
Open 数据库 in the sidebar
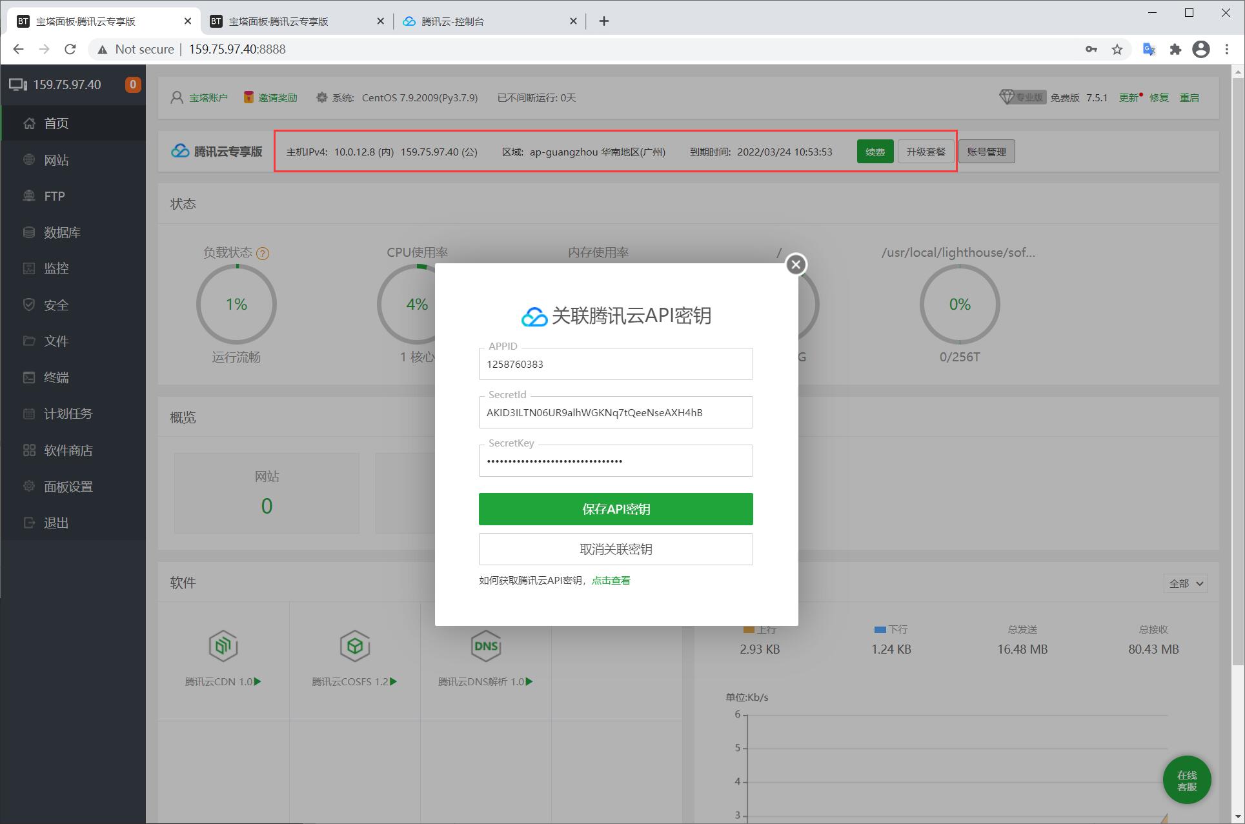(73, 232)
